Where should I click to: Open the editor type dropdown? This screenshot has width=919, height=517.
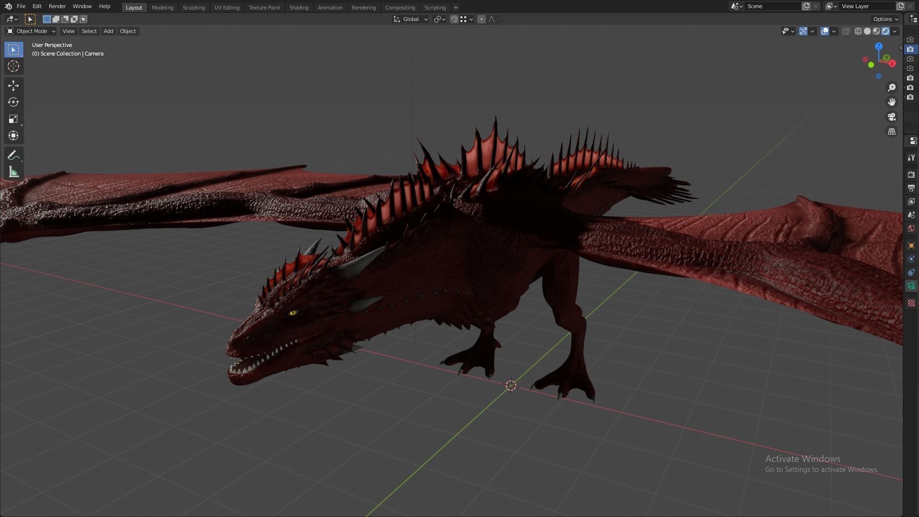(x=11, y=19)
